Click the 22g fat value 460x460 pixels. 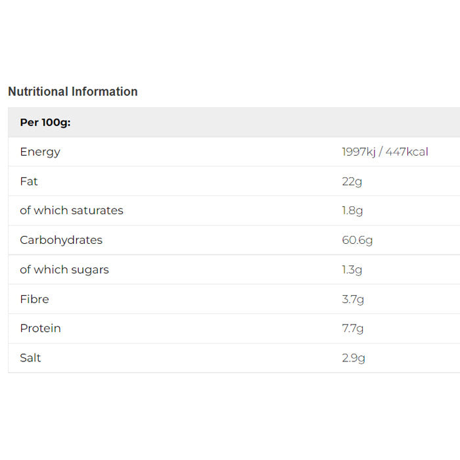[x=352, y=181]
